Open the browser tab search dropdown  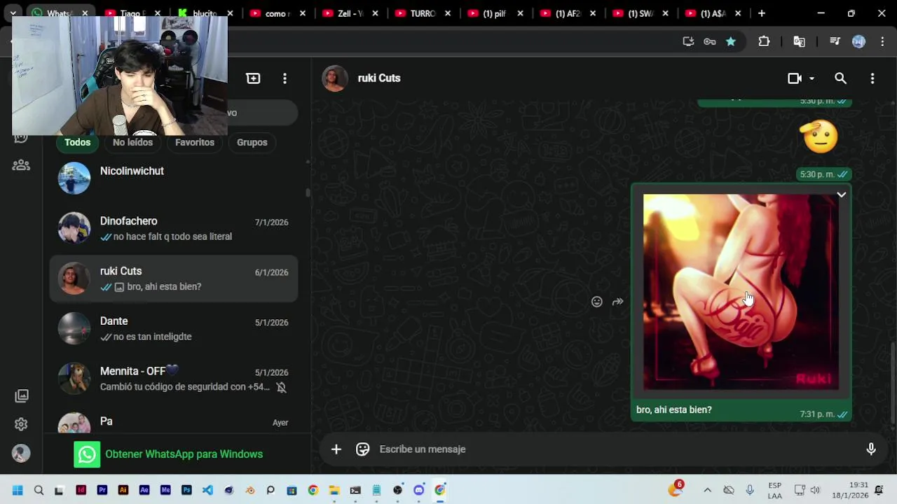(x=13, y=13)
